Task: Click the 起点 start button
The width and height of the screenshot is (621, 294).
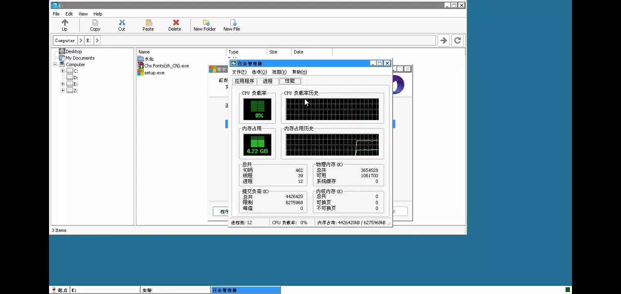Action: tap(60, 290)
